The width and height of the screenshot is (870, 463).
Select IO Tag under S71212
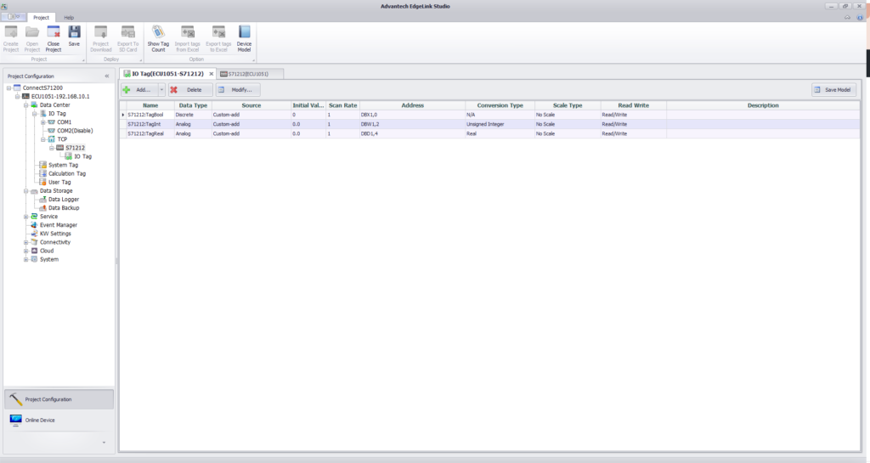click(83, 156)
